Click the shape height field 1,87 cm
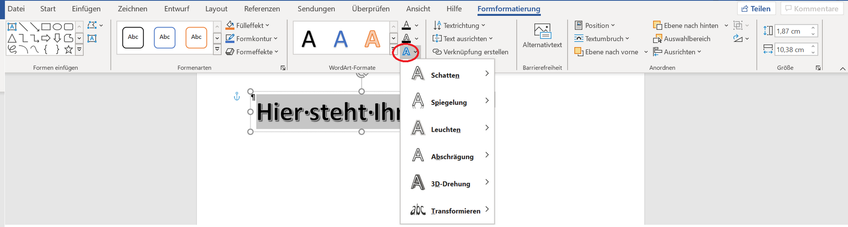848x227 pixels. pyautogui.click(x=796, y=31)
